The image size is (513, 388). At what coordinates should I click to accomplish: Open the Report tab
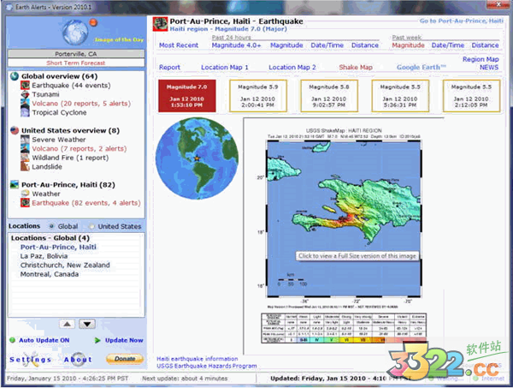click(x=169, y=67)
